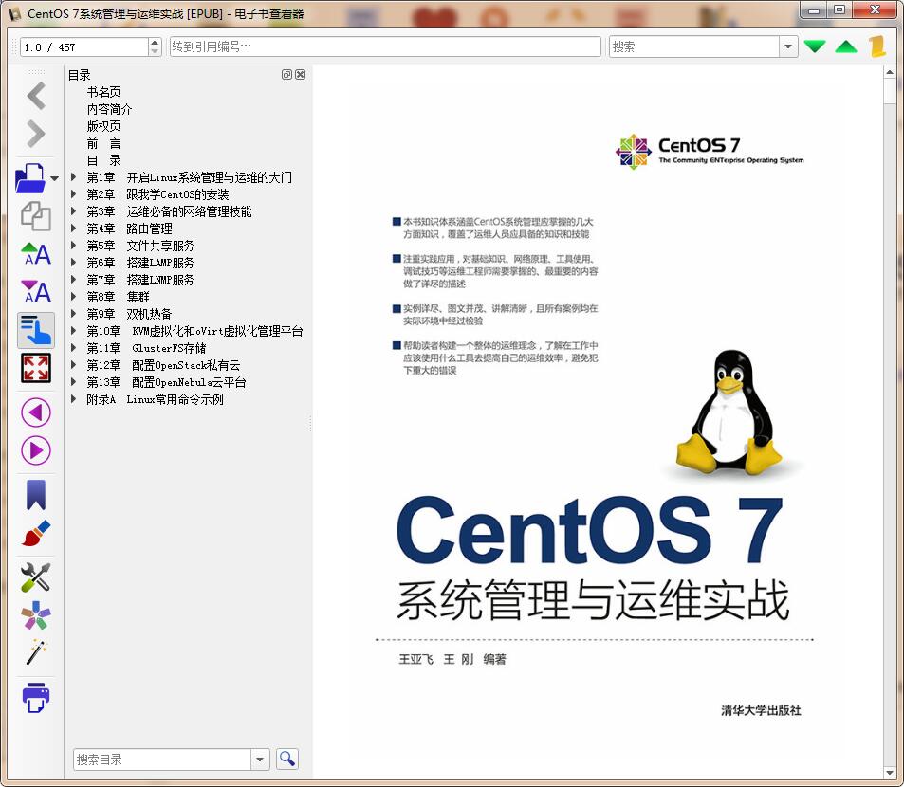The width and height of the screenshot is (904, 787).
Task: Copy to clipboard using the pages icon
Action: coord(36,216)
